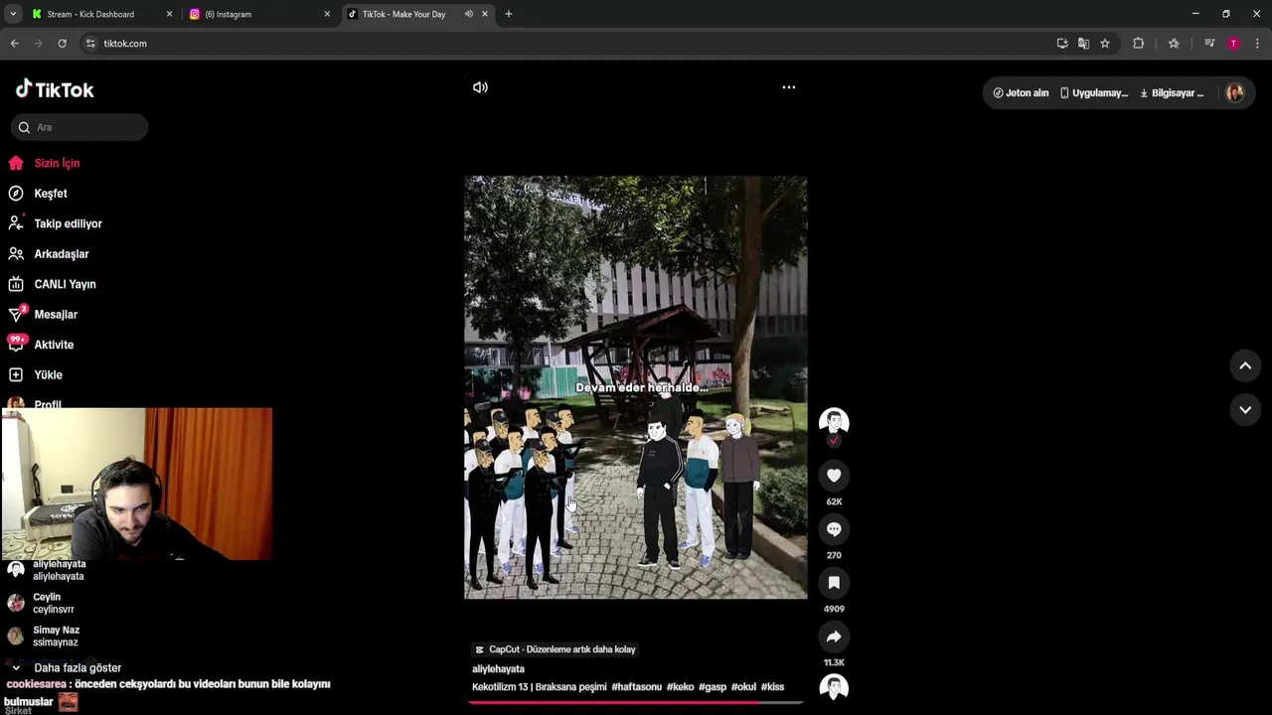Open the browser extensions puzzle icon
This screenshot has height=715, width=1272.
pos(1139,44)
